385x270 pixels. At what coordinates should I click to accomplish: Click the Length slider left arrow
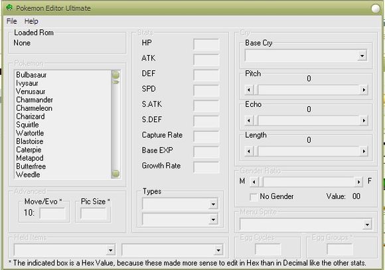pyautogui.click(x=249, y=151)
